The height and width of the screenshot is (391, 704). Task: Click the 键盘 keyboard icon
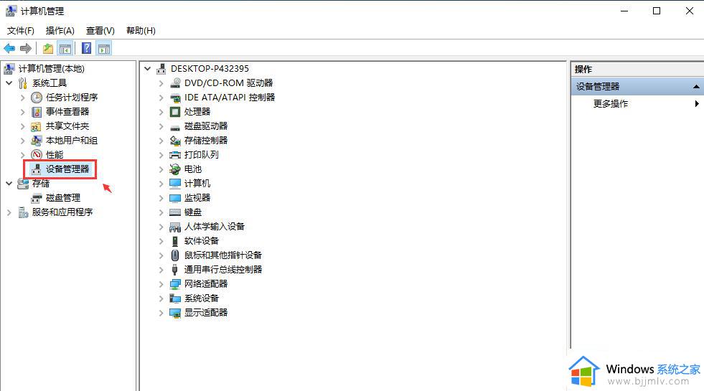(x=175, y=212)
